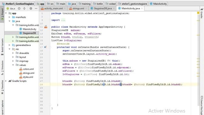
Task: Expand Gradle Scripts node
Action: [6, 81]
